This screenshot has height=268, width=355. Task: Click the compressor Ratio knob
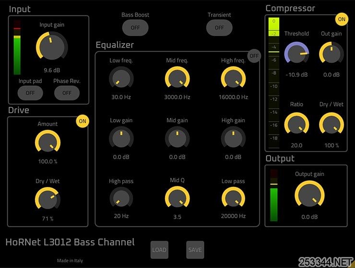pos(296,123)
